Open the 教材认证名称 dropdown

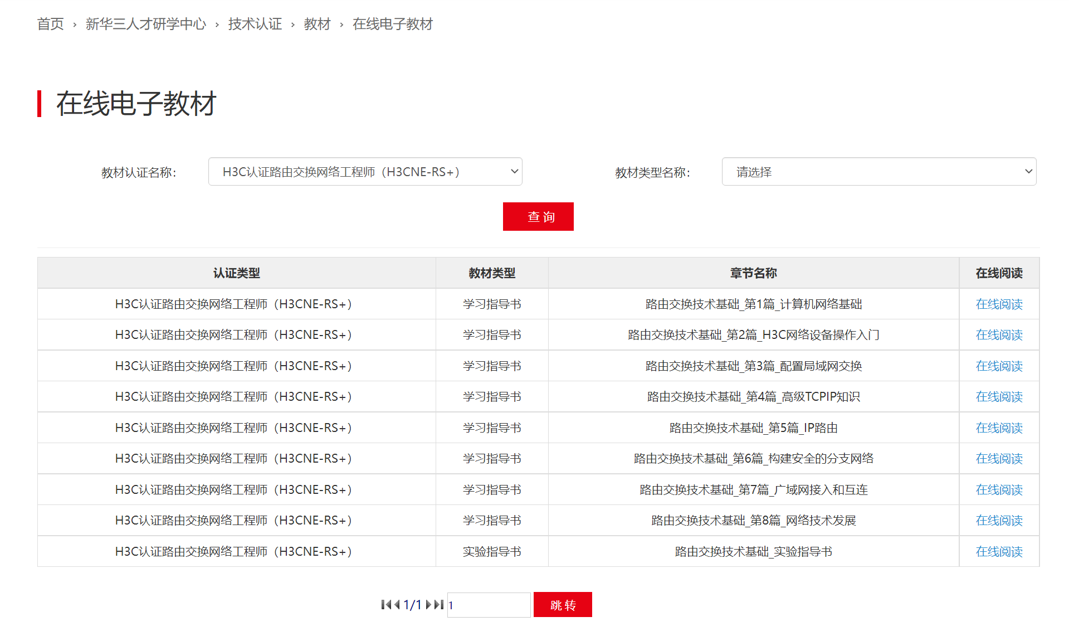coord(365,172)
